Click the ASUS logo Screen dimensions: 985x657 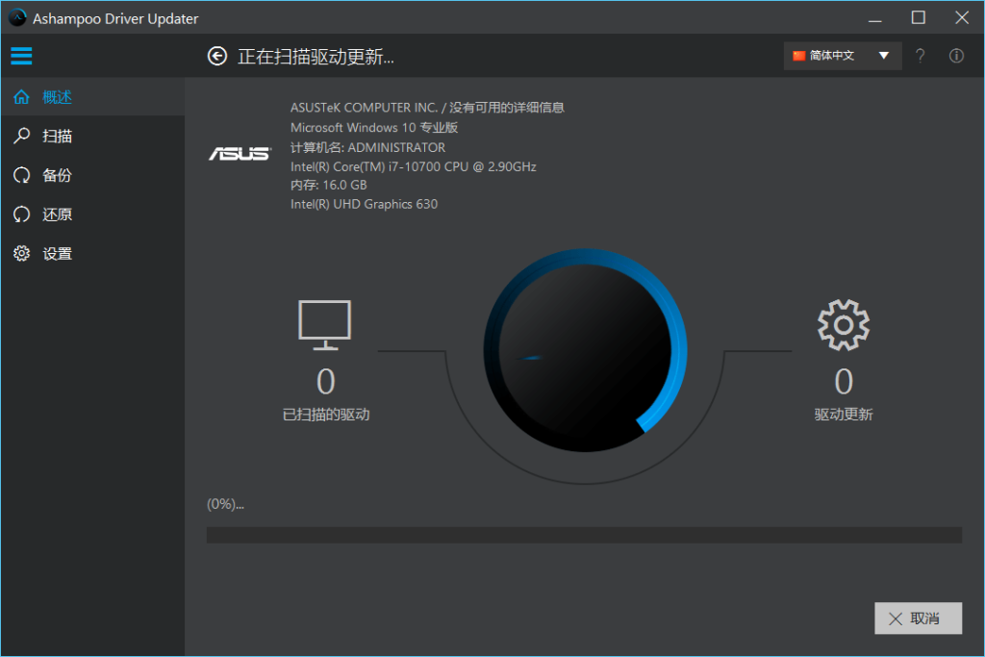(240, 153)
